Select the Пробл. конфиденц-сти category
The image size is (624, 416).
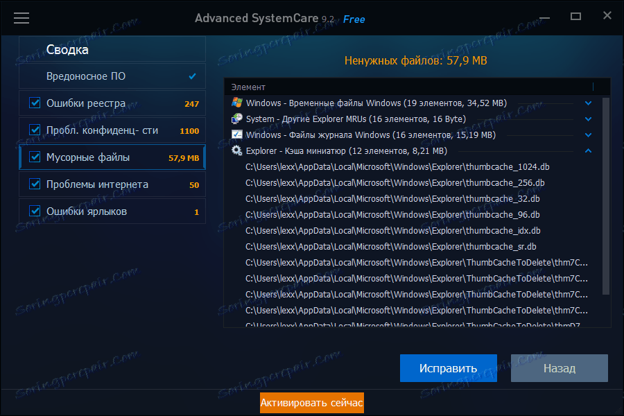coord(112,130)
